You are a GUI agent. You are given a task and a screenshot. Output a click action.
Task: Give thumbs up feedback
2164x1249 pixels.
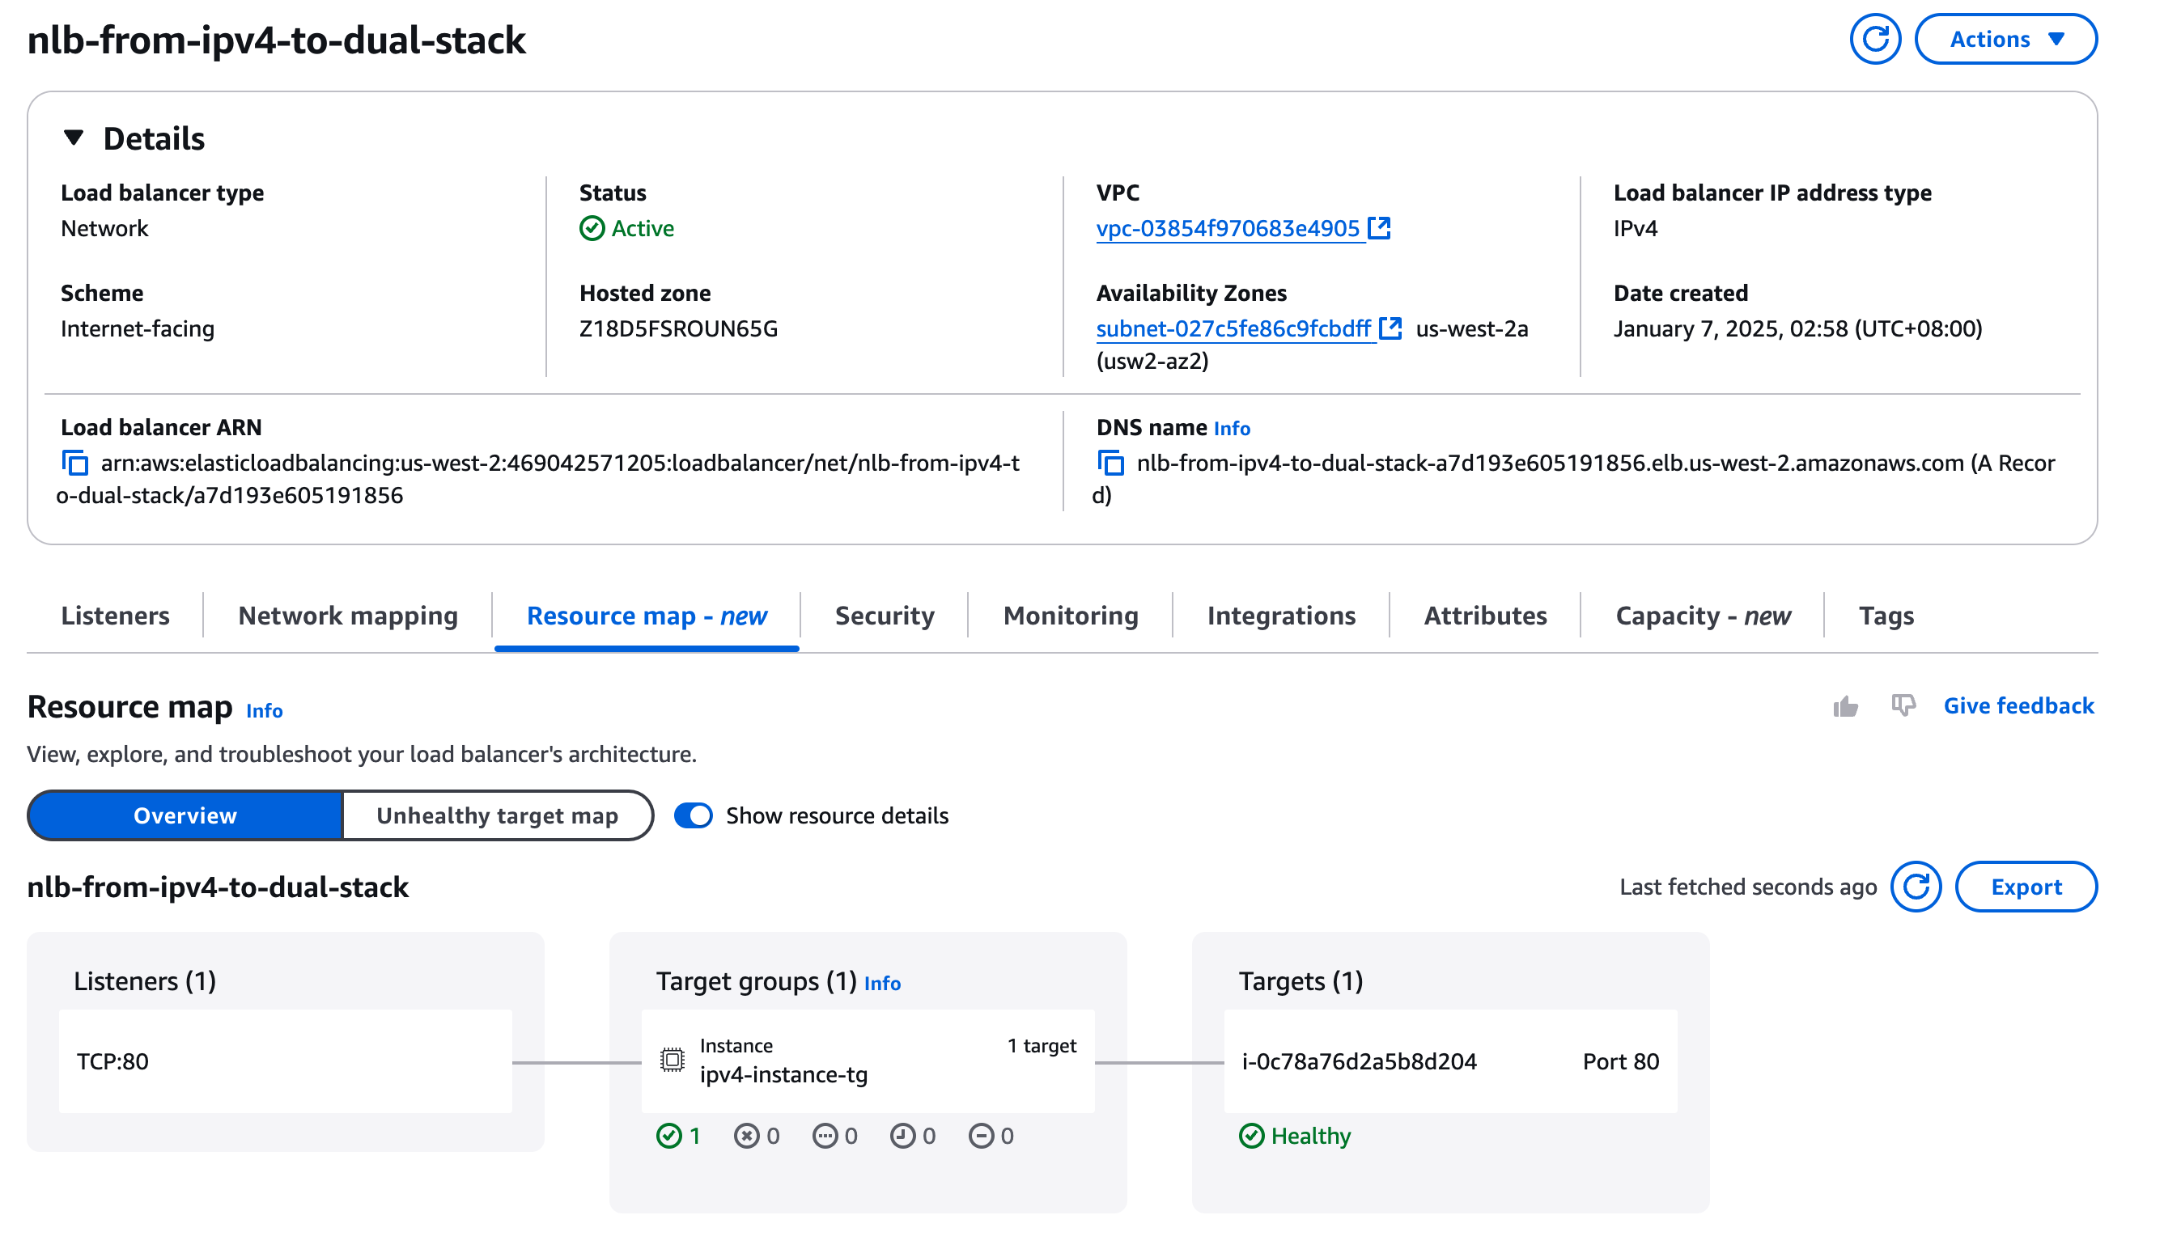tap(1845, 706)
